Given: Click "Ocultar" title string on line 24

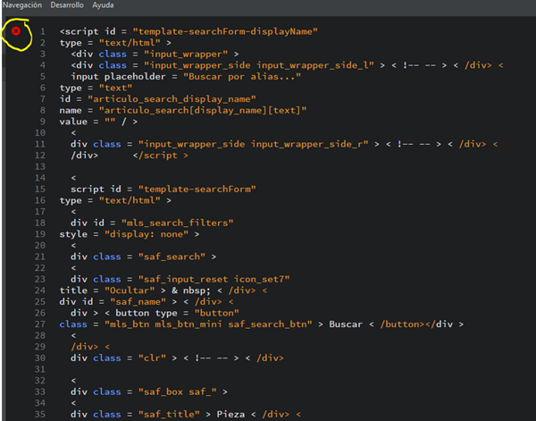Looking at the screenshot, I should [x=130, y=290].
